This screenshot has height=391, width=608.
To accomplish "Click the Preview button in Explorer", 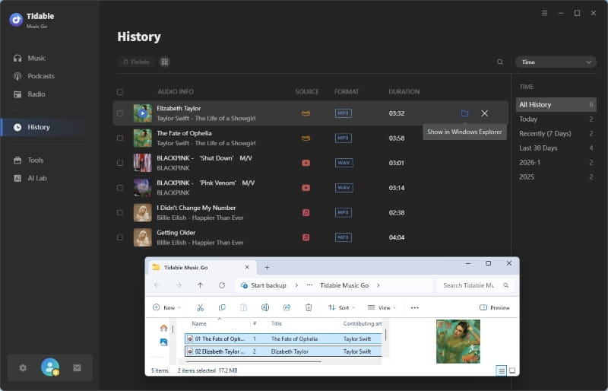I will coord(495,307).
